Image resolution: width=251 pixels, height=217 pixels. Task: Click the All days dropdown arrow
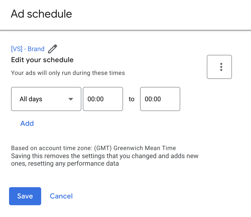pos(71,99)
